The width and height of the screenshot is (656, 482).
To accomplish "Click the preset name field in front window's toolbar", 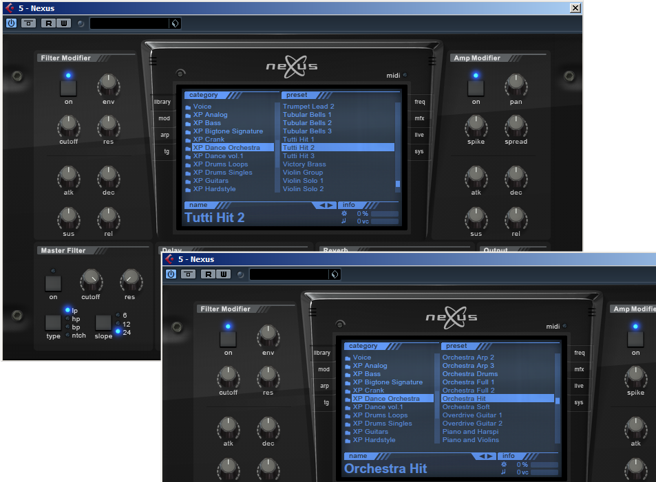I will [290, 274].
